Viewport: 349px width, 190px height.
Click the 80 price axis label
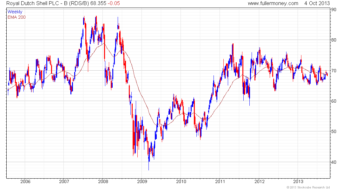click(334, 40)
